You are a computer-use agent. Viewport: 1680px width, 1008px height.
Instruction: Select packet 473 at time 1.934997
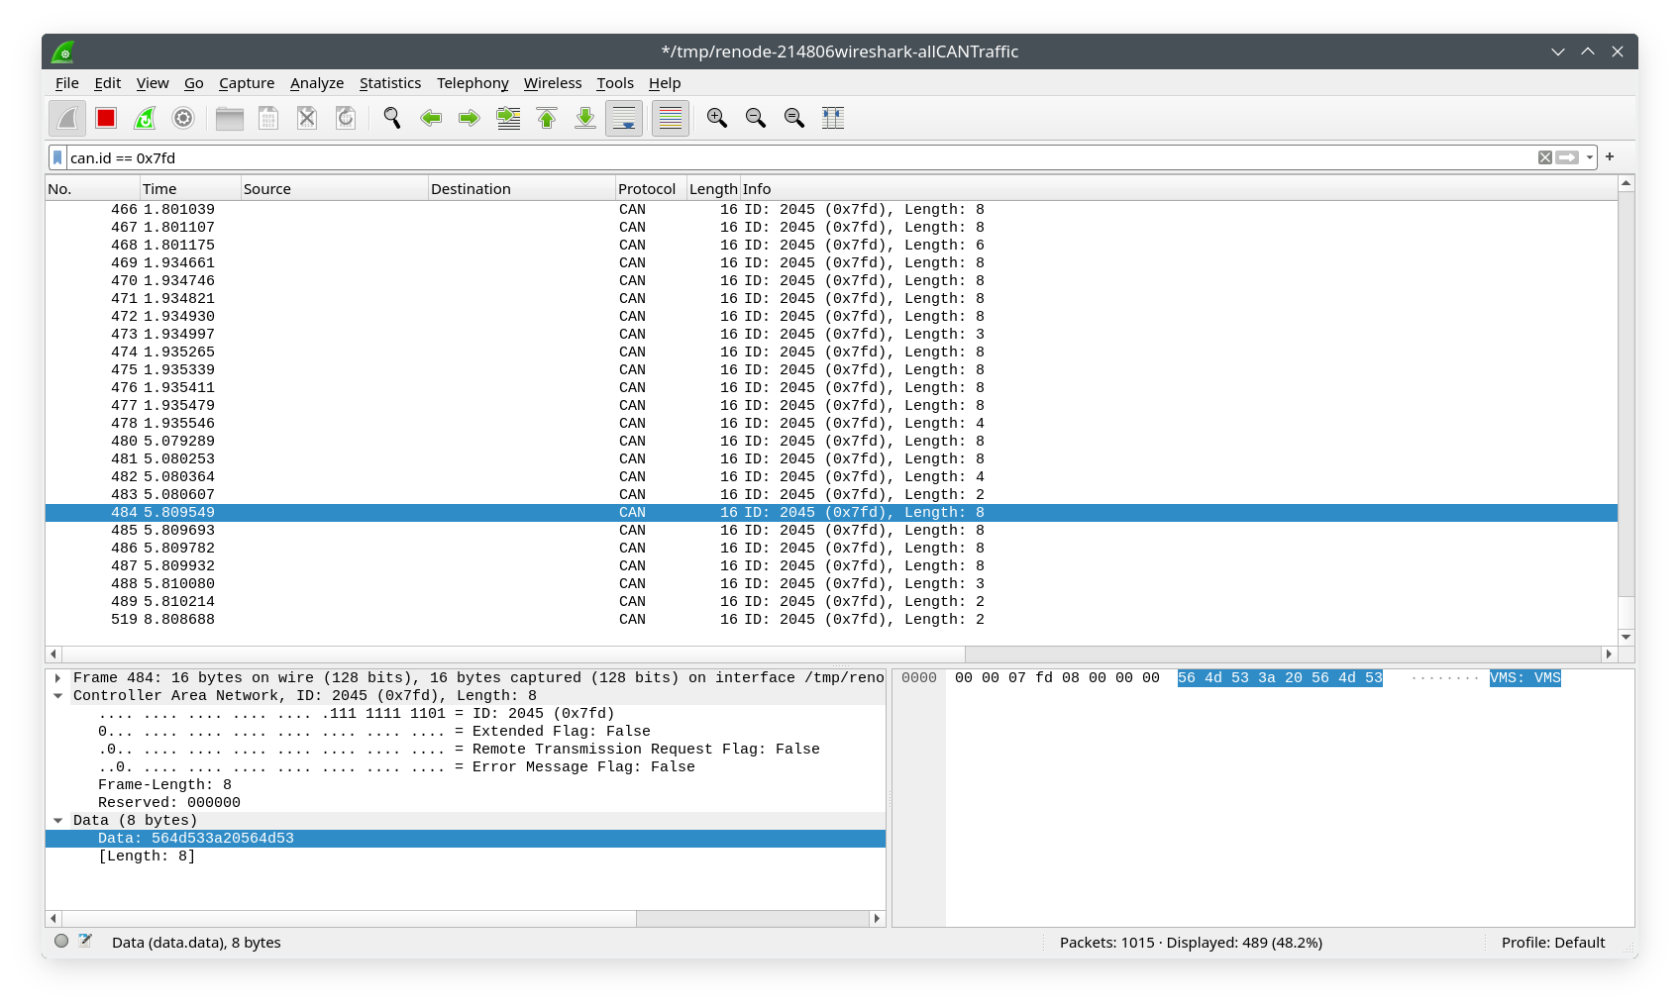coord(831,335)
